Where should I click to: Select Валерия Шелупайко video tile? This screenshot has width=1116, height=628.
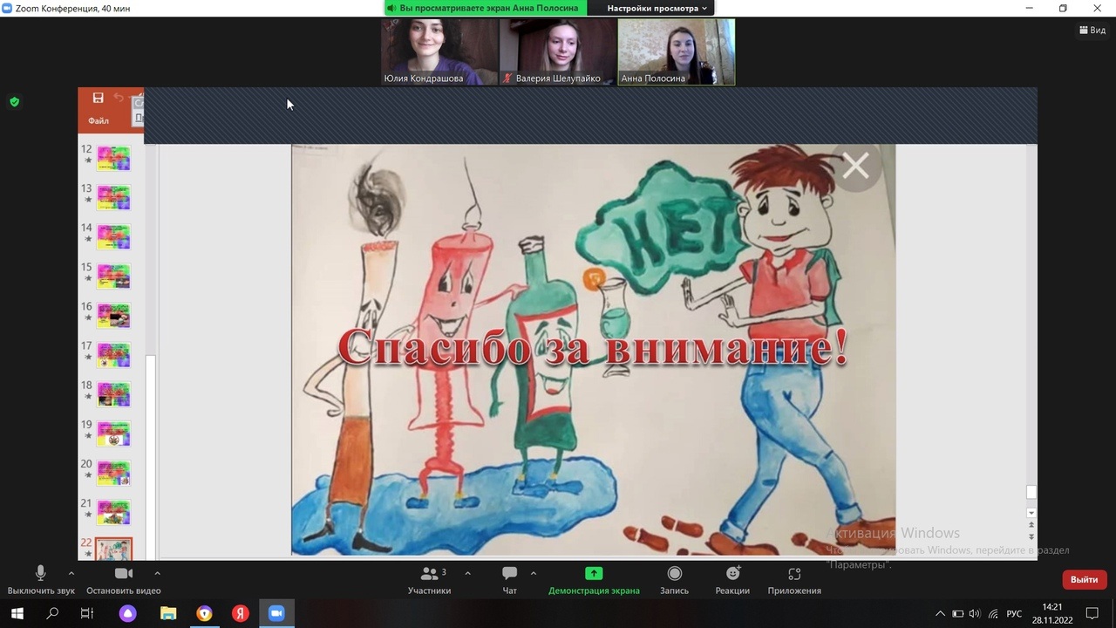click(558, 51)
